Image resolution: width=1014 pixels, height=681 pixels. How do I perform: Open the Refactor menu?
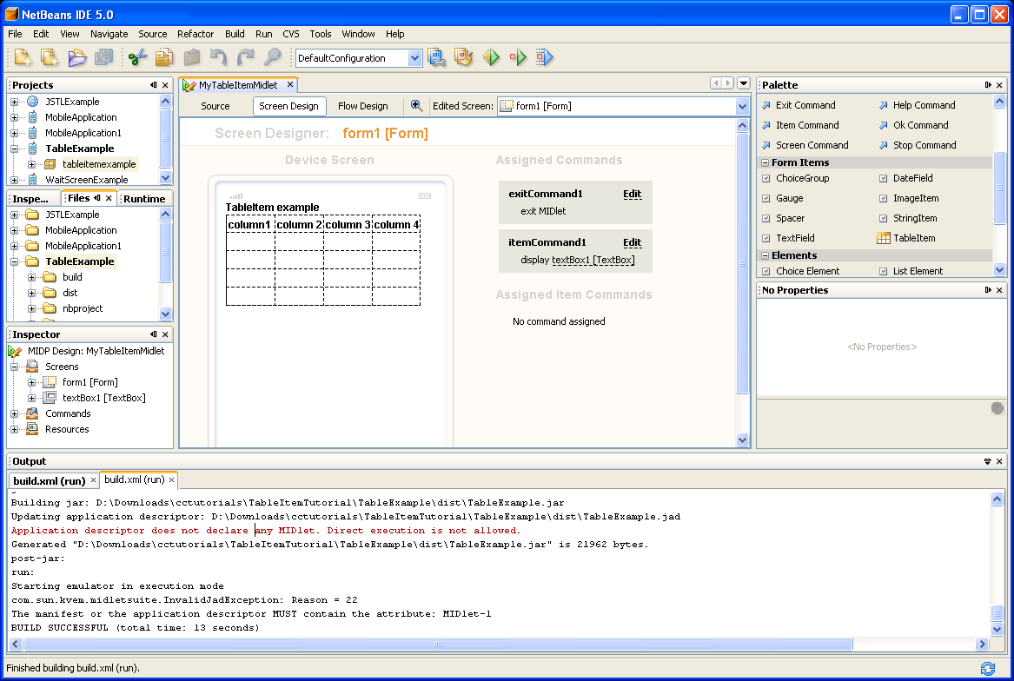pos(196,34)
